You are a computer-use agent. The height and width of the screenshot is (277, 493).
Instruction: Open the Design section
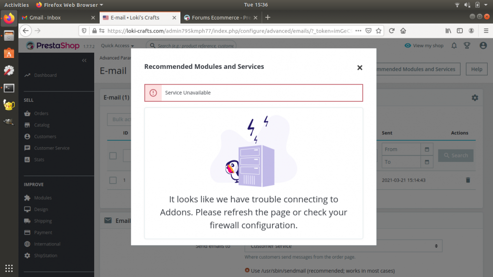point(41,210)
